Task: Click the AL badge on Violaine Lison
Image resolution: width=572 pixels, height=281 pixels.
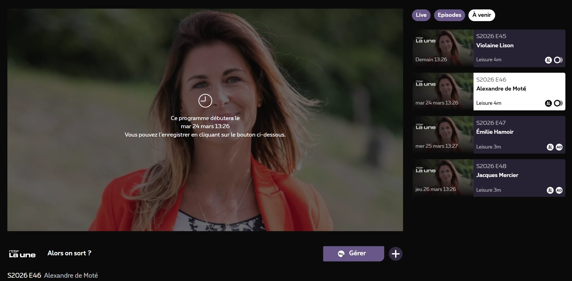Action: (x=548, y=60)
